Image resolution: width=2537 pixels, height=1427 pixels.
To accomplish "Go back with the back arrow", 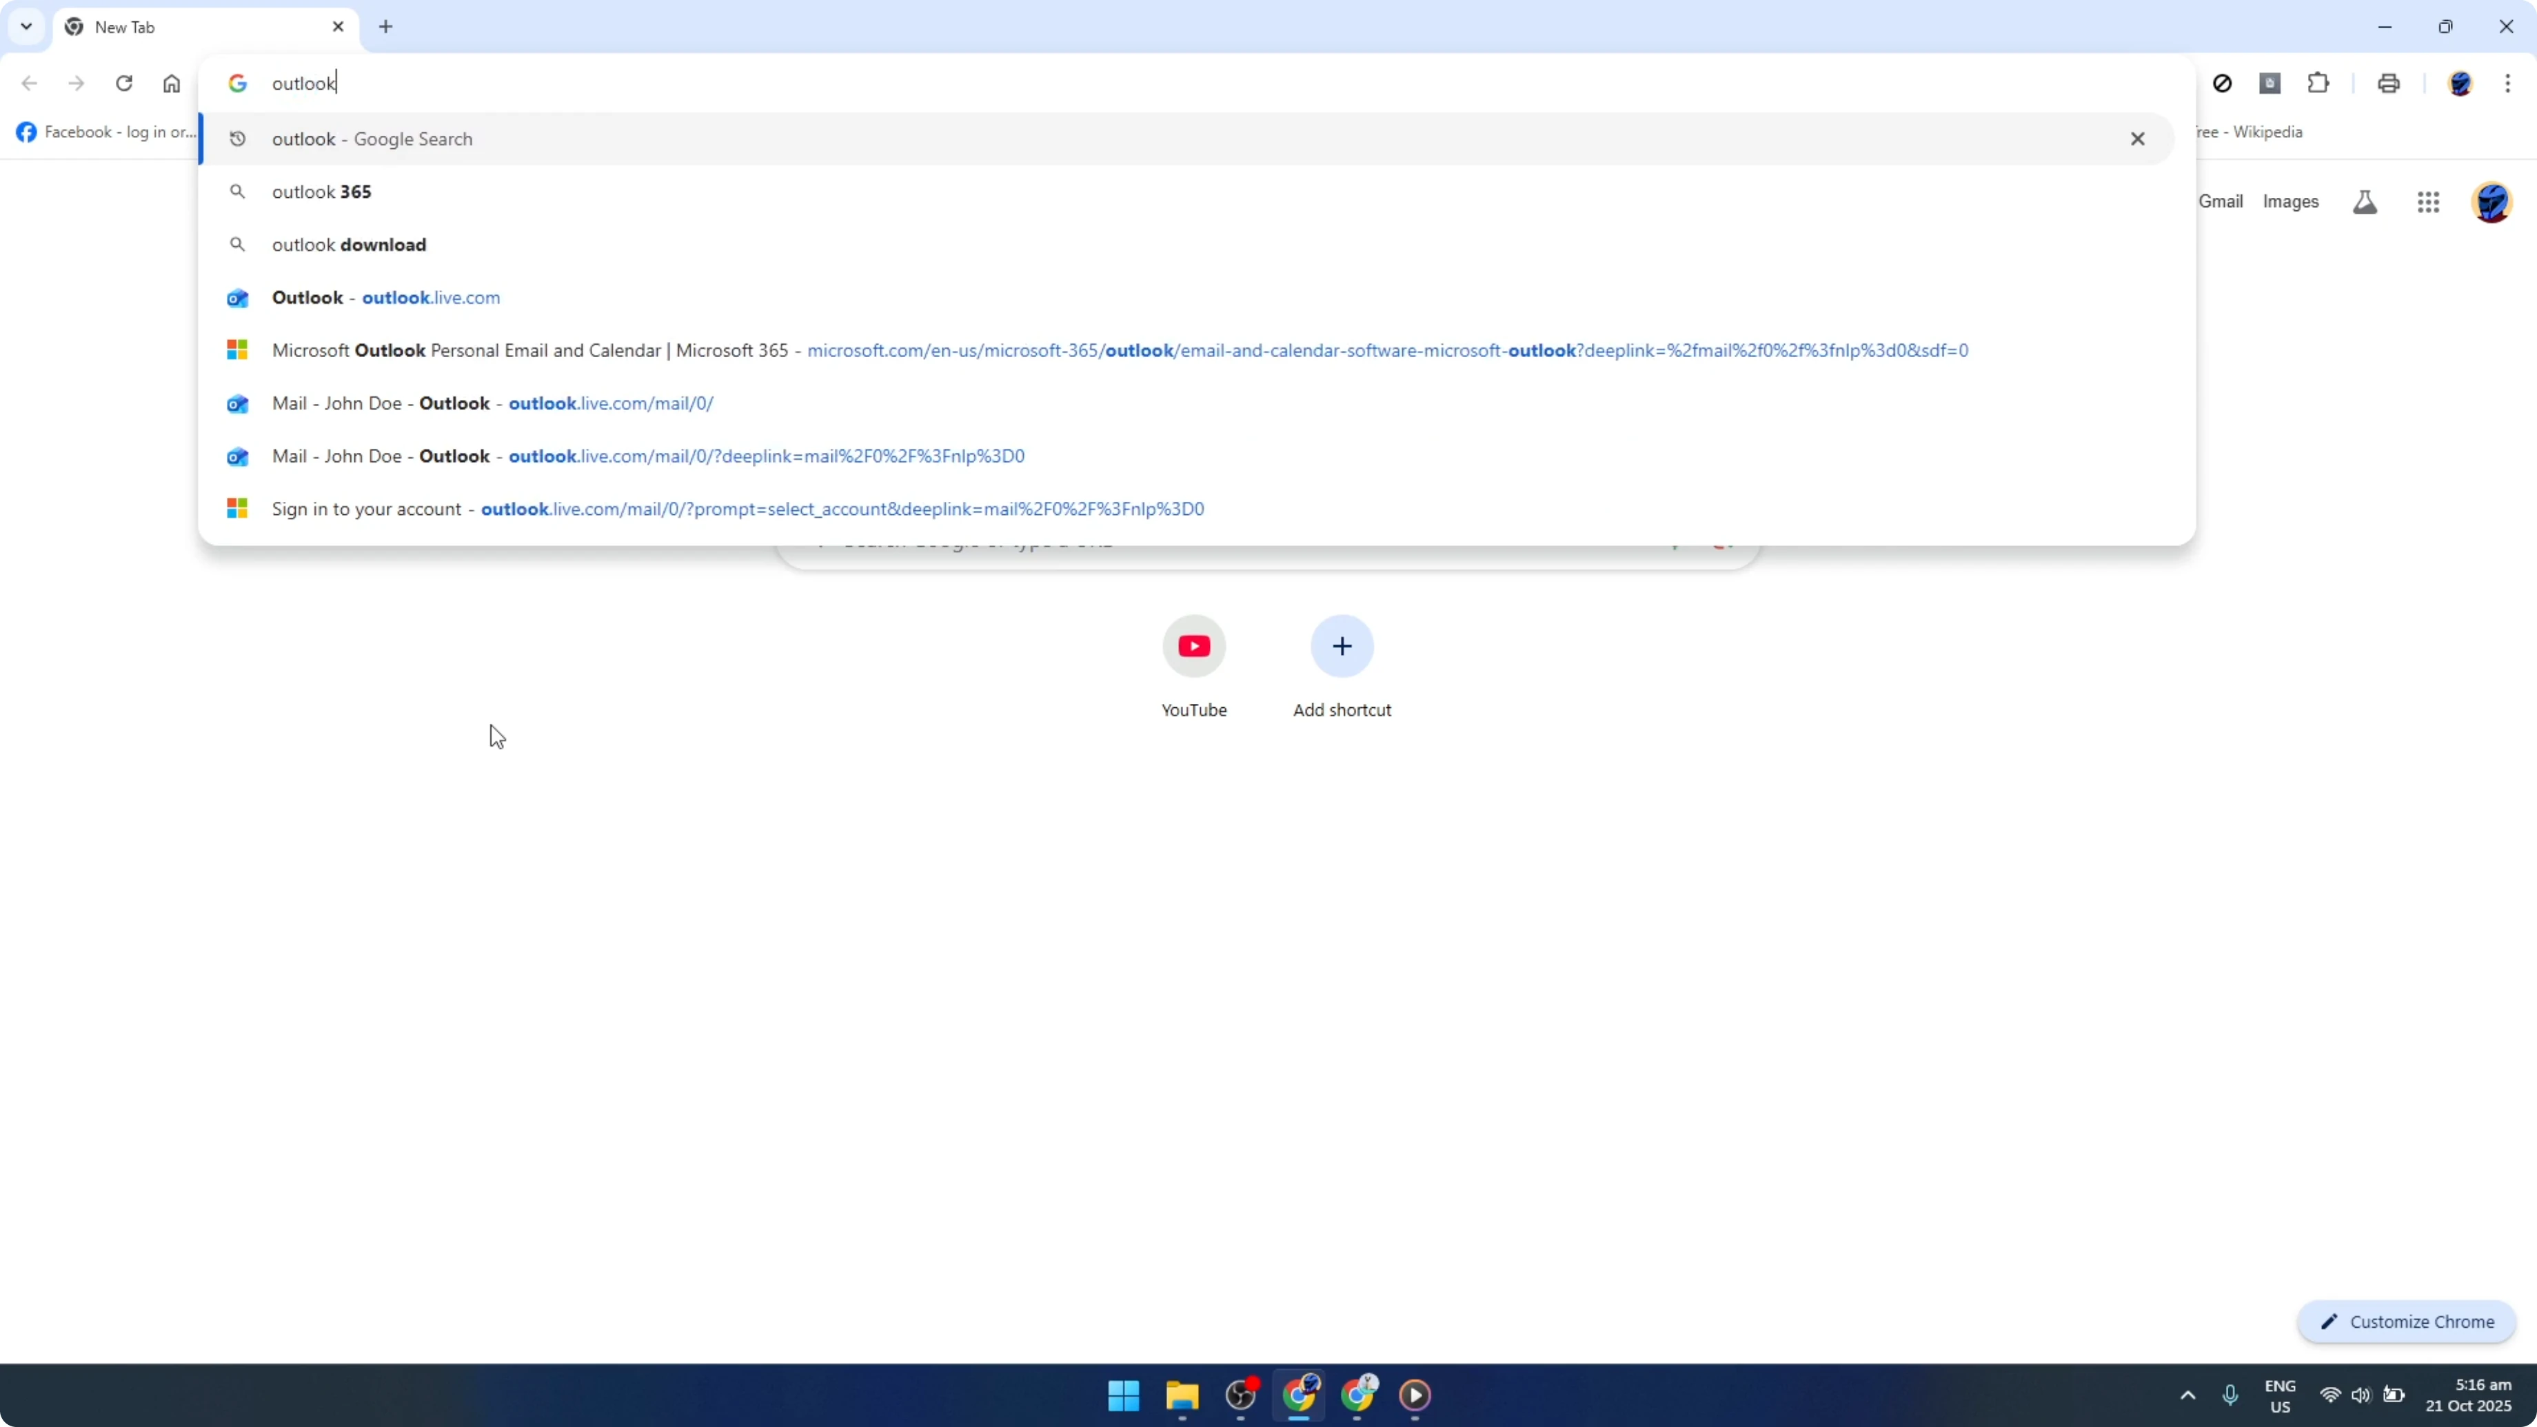I will click(x=30, y=83).
